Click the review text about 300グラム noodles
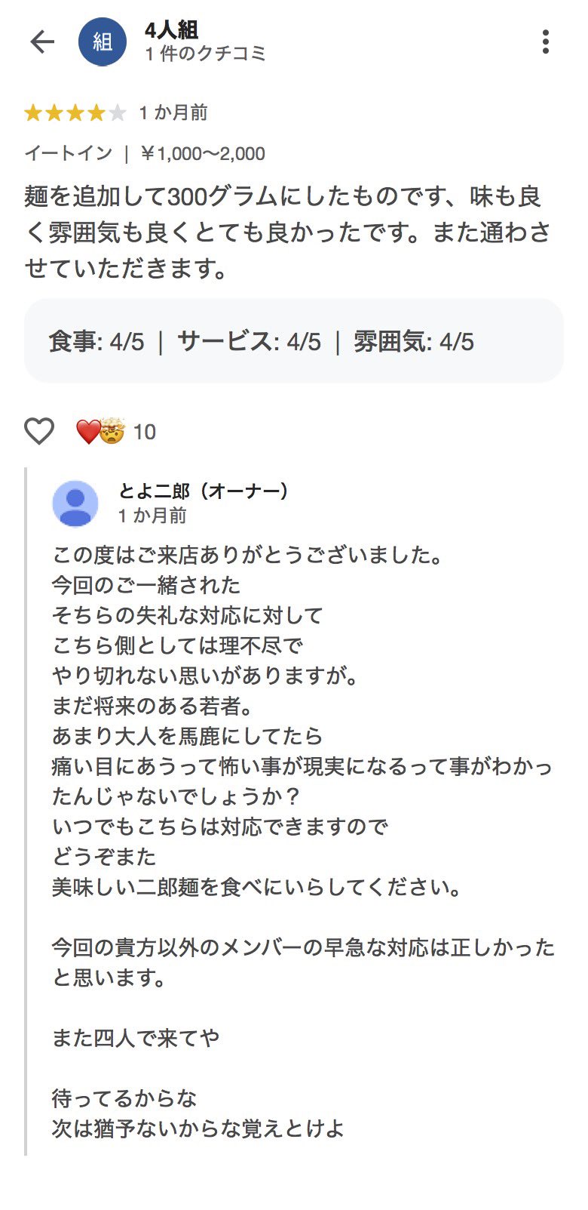 pos(286,232)
